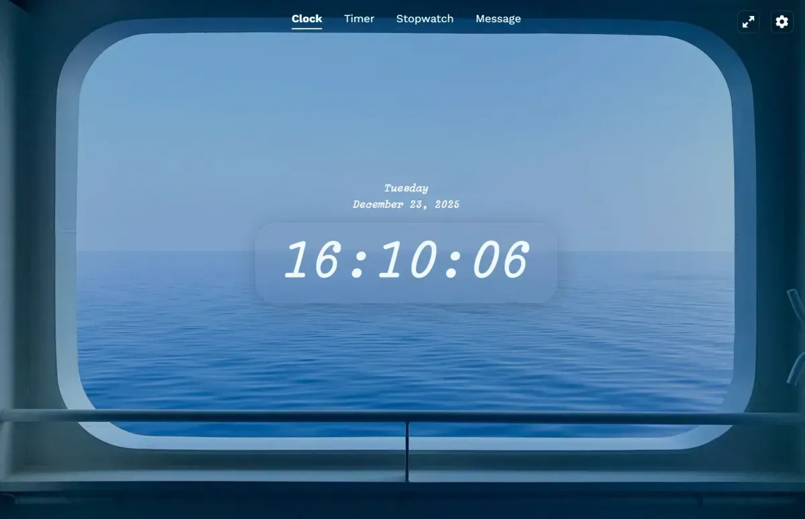Click the underlined Clock label
This screenshot has width=805, height=519.
pyautogui.click(x=307, y=19)
